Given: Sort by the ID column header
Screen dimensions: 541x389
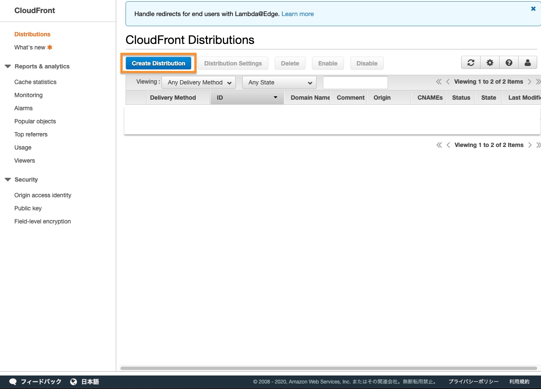Looking at the screenshot, I should click(x=247, y=98).
